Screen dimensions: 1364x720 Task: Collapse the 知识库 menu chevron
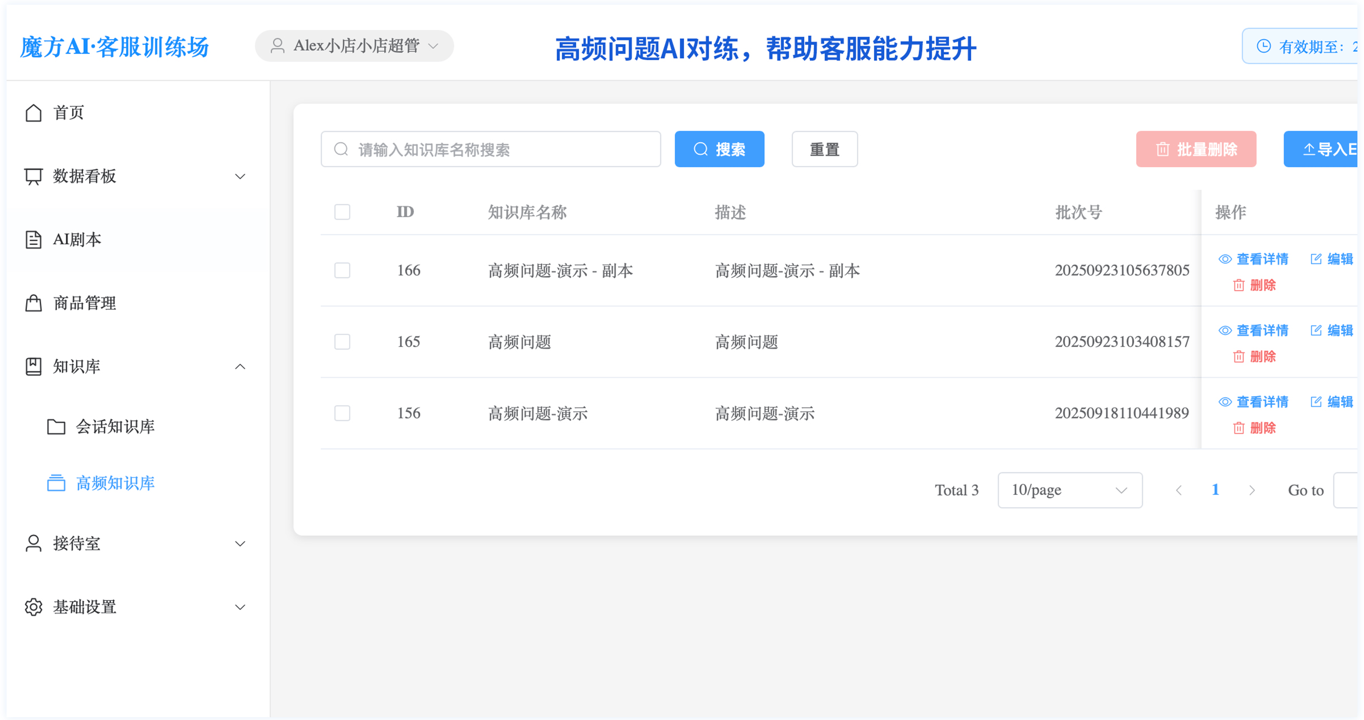pos(240,367)
